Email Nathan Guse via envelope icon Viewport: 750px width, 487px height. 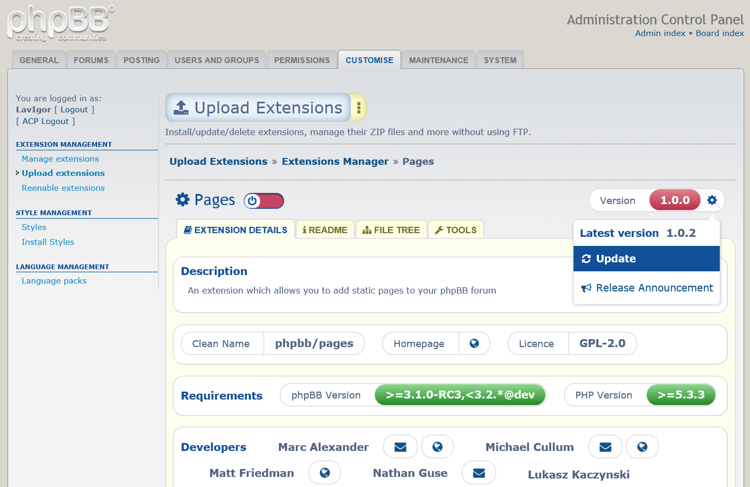pos(479,473)
